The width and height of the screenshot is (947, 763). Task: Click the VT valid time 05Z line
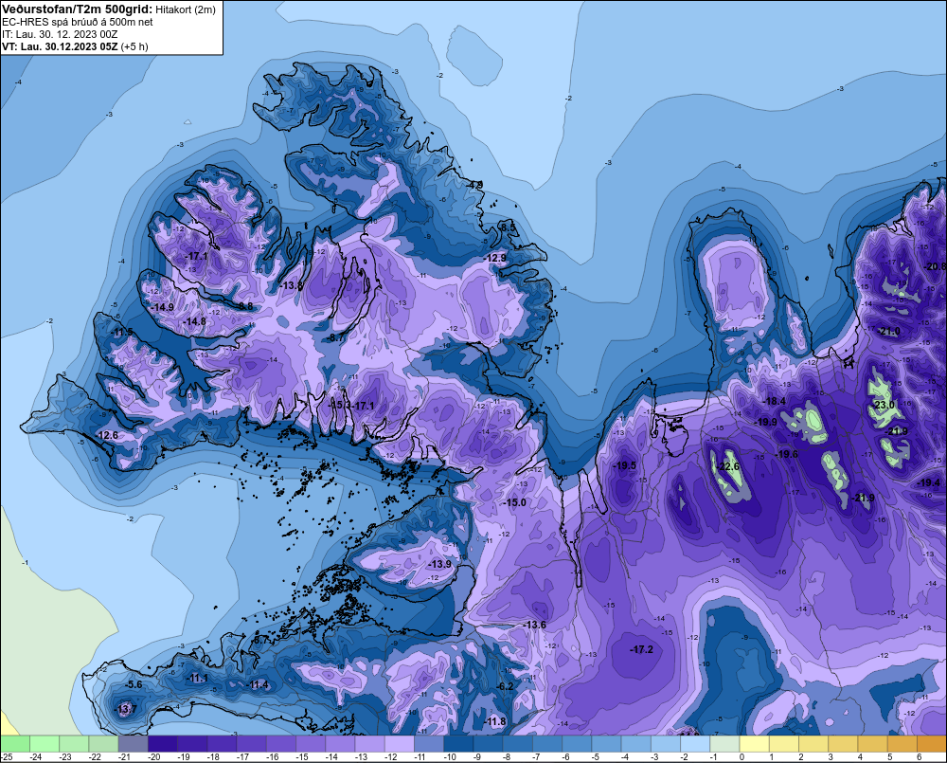tap(75, 45)
